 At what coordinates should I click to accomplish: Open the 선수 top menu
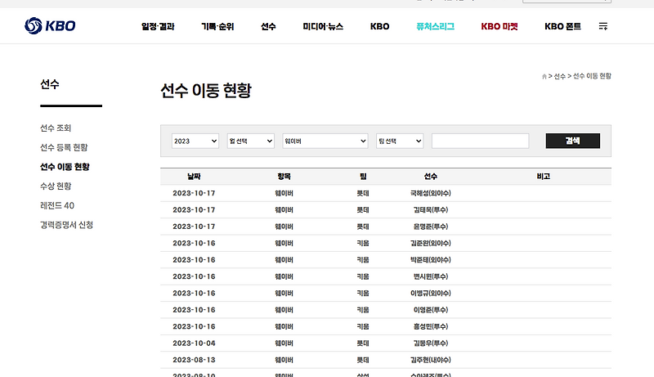click(268, 26)
